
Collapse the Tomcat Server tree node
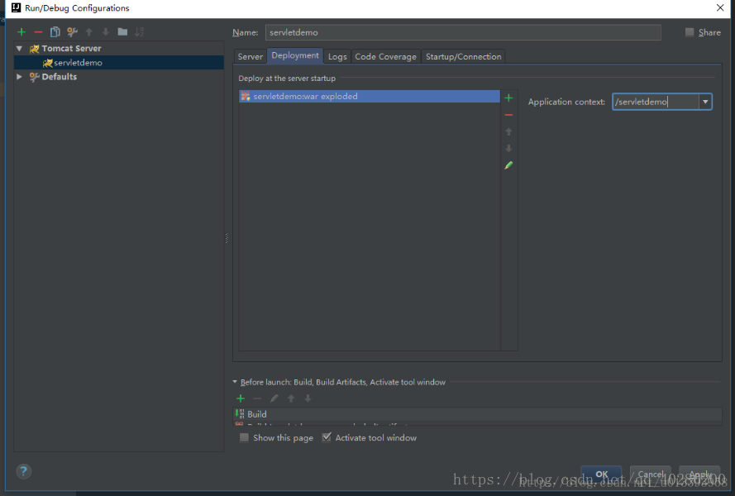19,48
